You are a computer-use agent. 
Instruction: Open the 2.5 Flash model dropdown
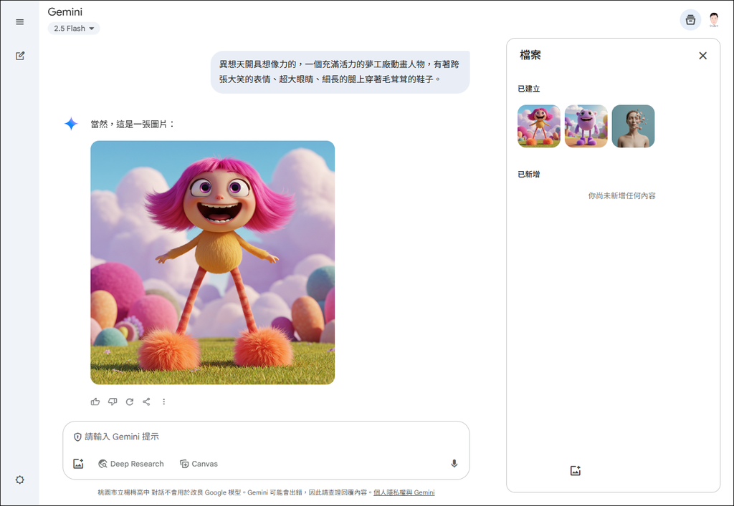[74, 29]
